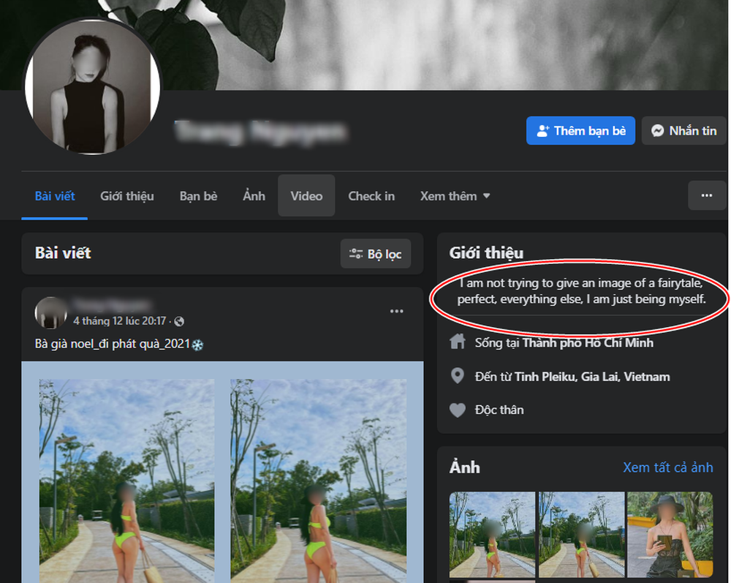This screenshot has height=583, width=731.
Task: Switch to the Giới thiệu tab
Action: pyautogui.click(x=127, y=196)
